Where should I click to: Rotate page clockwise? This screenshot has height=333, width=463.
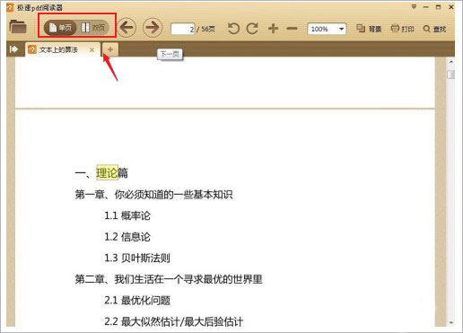[x=253, y=29]
